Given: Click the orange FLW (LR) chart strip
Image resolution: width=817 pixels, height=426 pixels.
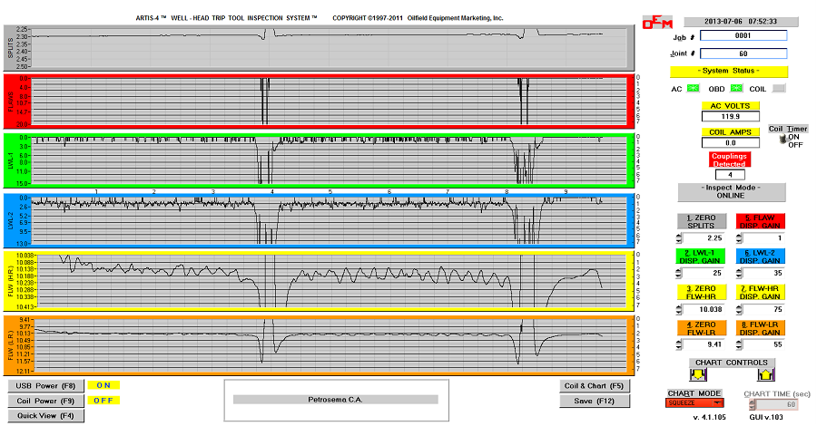Looking at the screenshot, I should click(x=319, y=345).
